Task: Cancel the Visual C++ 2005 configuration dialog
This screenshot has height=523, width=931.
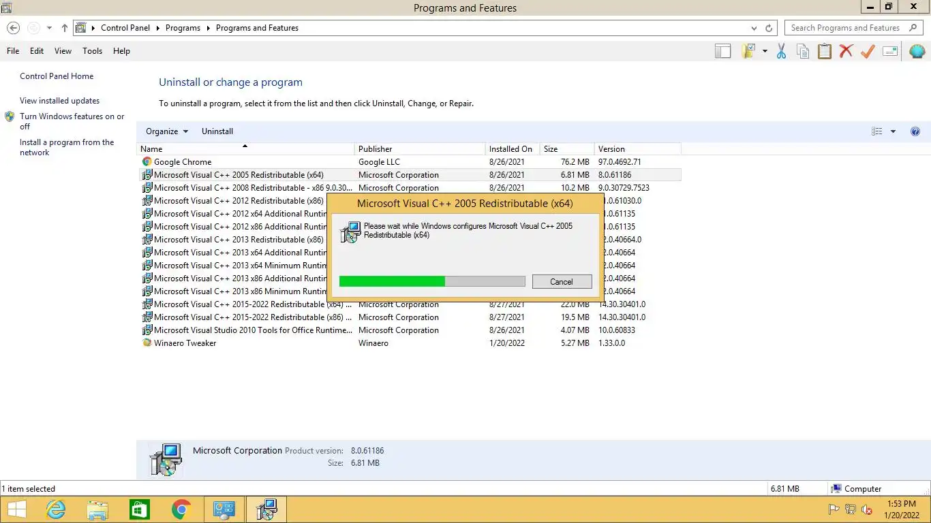Action: 562,282
